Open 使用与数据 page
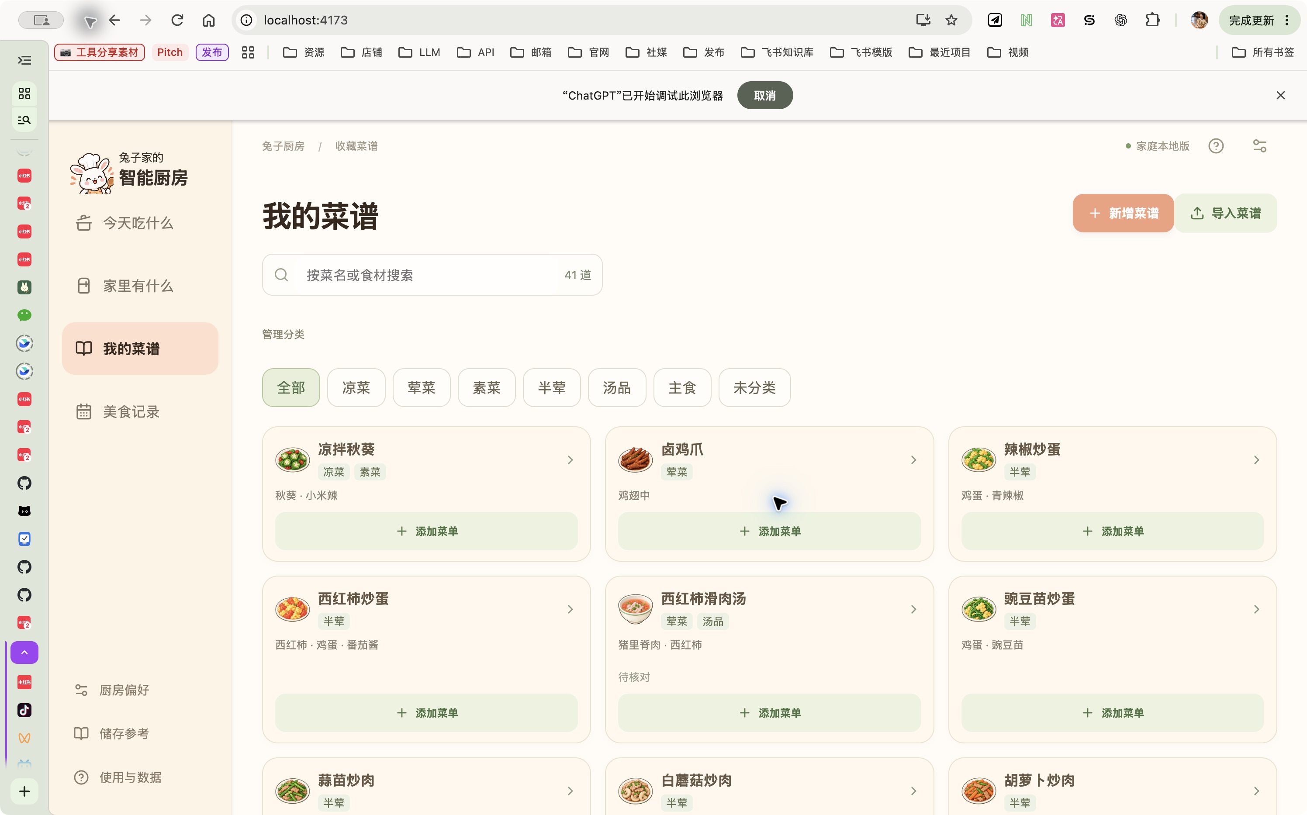This screenshot has width=1307, height=815. click(118, 777)
